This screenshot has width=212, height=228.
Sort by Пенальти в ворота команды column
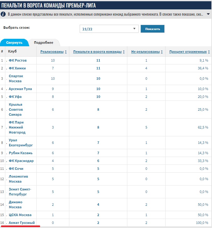(98, 52)
